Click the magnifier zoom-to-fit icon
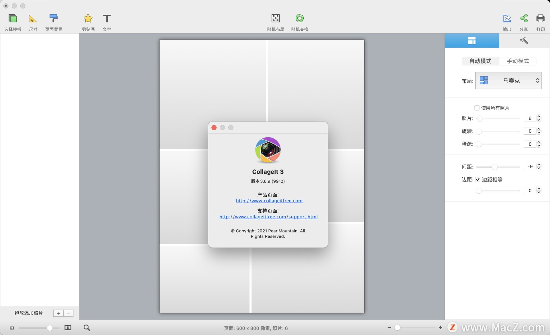Screen dimensions: 550x335 click(x=87, y=328)
